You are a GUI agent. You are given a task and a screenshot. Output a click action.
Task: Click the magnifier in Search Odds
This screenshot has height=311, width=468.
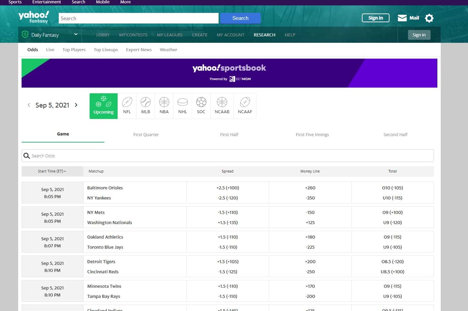click(x=27, y=156)
